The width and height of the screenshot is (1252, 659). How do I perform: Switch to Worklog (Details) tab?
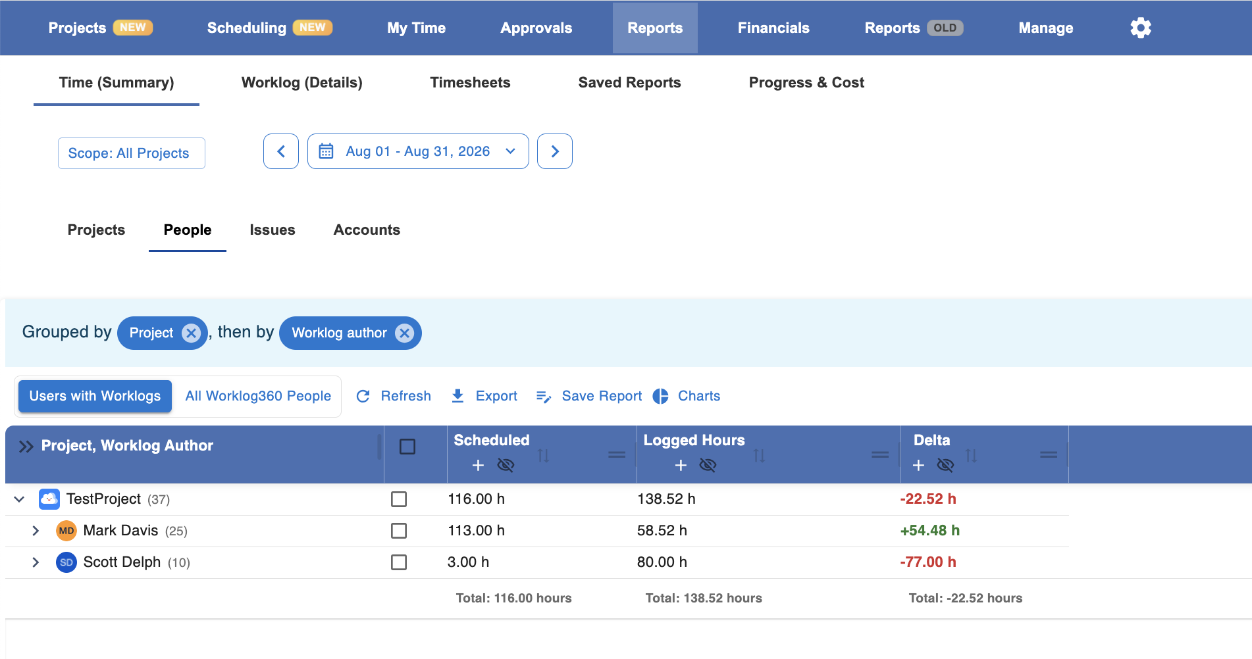pyautogui.click(x=302, y=82)
